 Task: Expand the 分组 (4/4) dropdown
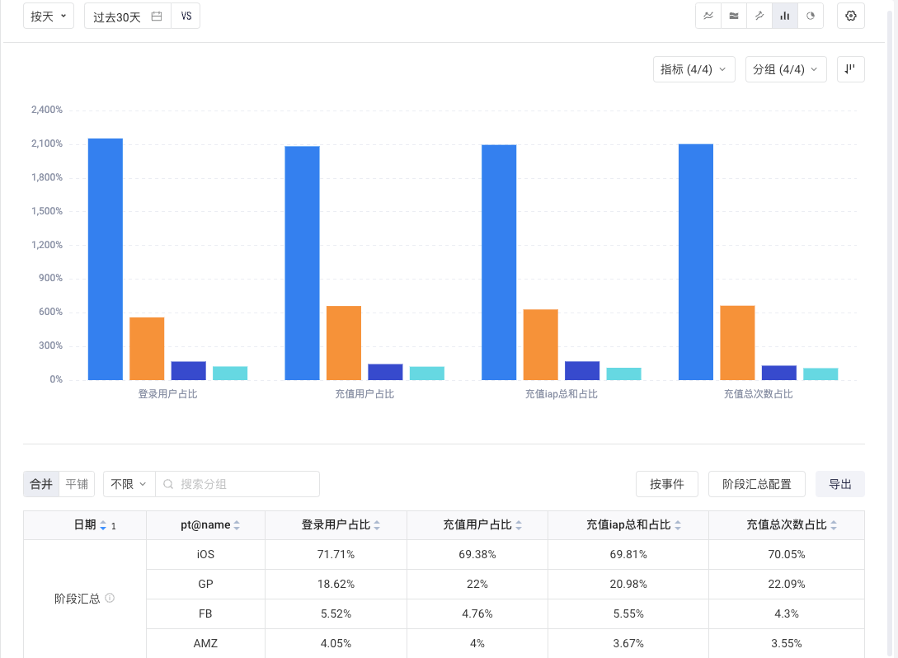click(786, 69)
